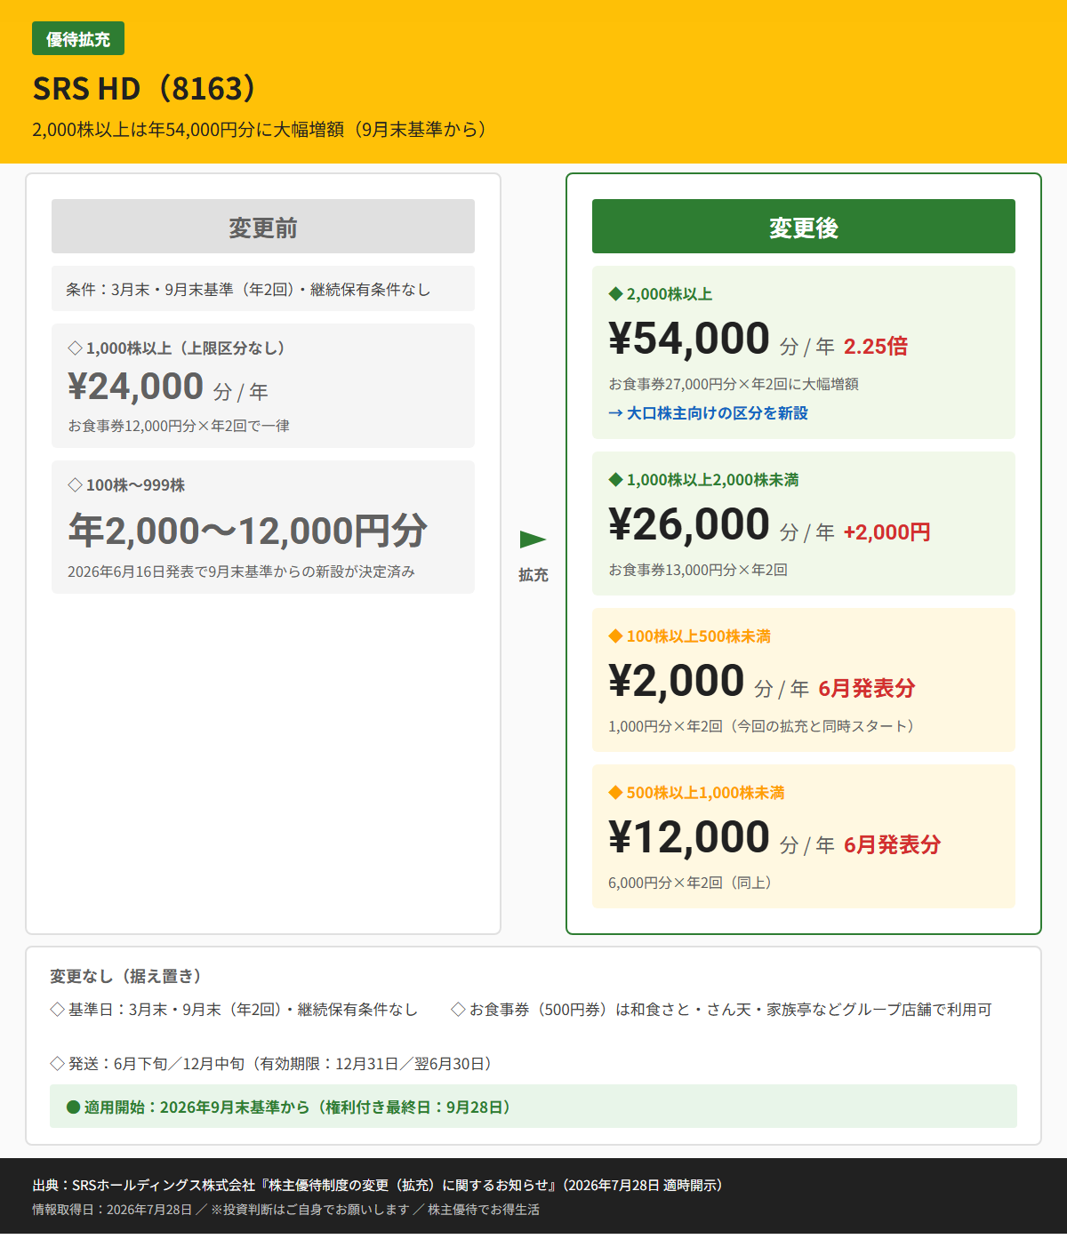The image size is (1067, 1255).
Task: Click the green arrow icon above 拡充
Action: point(533,540)
